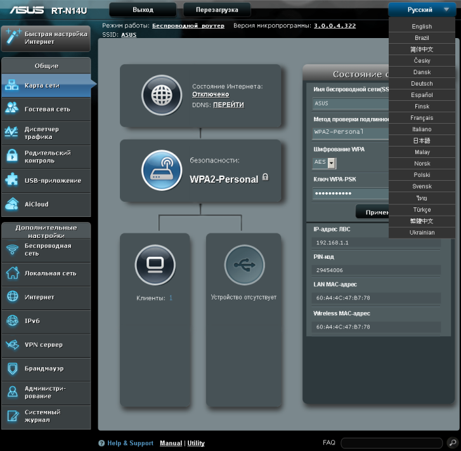Click the Help & Support link text
Screen dimensions: 461x451
[x=130, y=443]
